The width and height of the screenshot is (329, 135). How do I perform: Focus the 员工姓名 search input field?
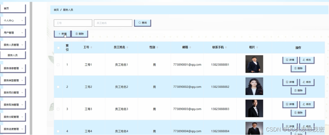(x=113, y=23)
